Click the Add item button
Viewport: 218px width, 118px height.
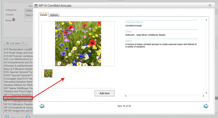point(105,93)
